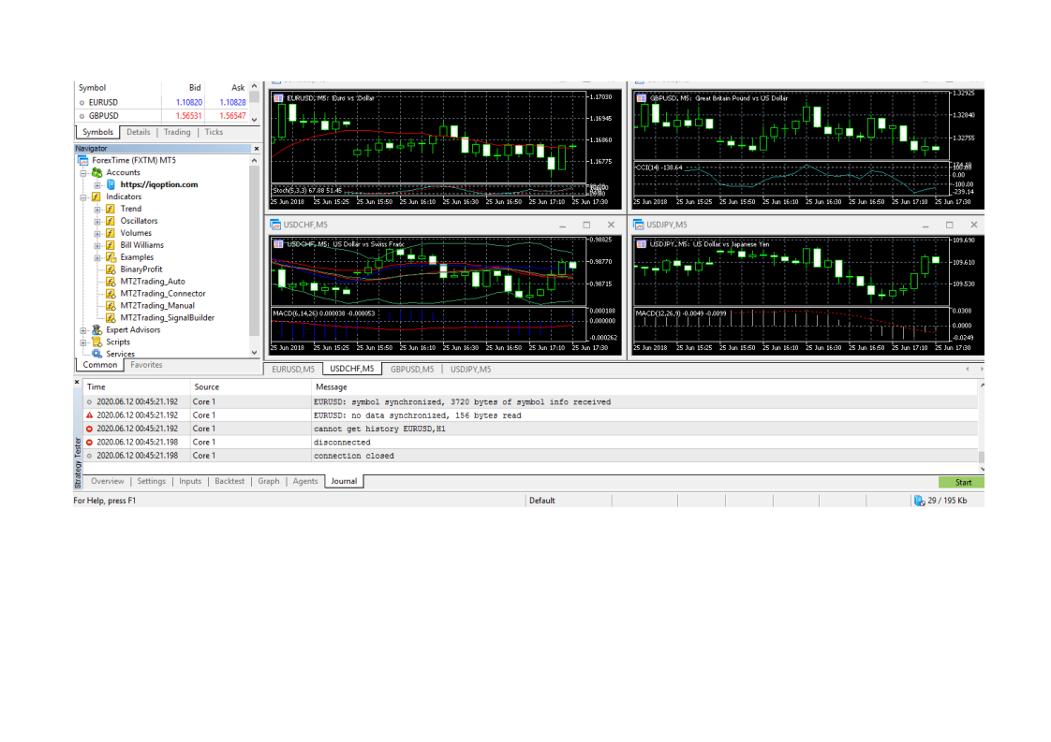Screen dimensions: 1051x742
Task: Select the 'connection closed' journal entry
Action: 529,456
